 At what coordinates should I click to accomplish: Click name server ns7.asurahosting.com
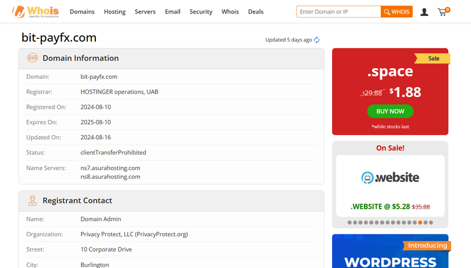[110, 168]
